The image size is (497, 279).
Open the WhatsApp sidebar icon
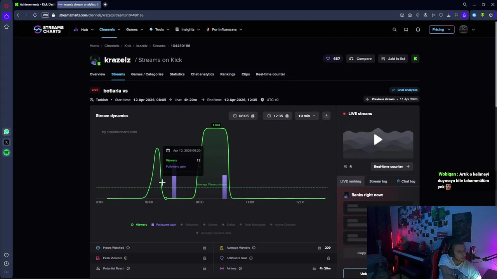click(x=6, y=132)
